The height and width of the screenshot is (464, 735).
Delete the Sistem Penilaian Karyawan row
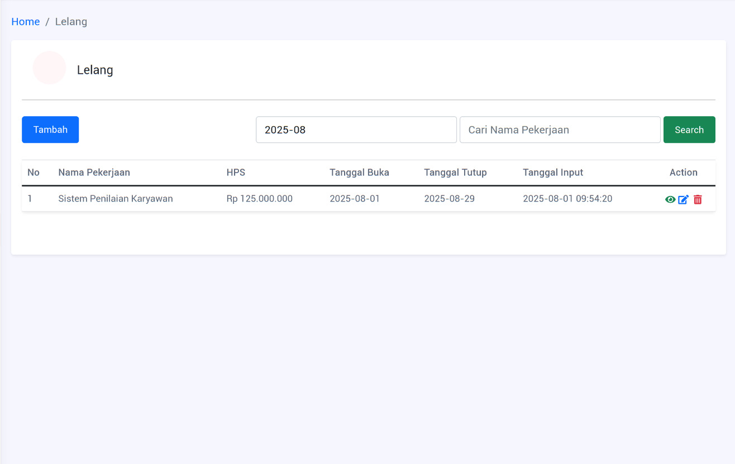coord(698,199)
